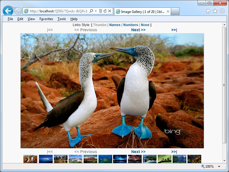Go to next image using top Next >> link

coord(138,30)
